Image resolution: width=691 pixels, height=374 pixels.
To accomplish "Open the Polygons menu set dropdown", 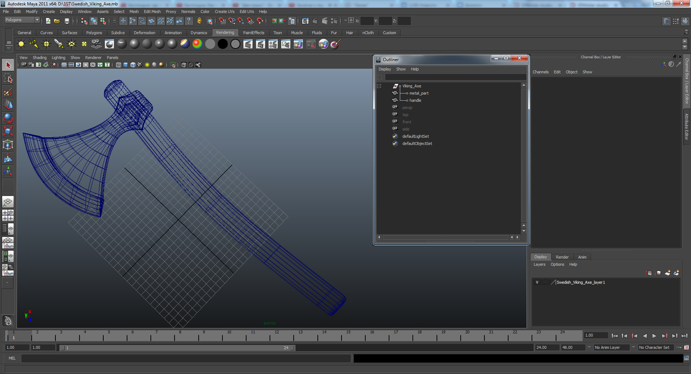I will tap(22, 20).
